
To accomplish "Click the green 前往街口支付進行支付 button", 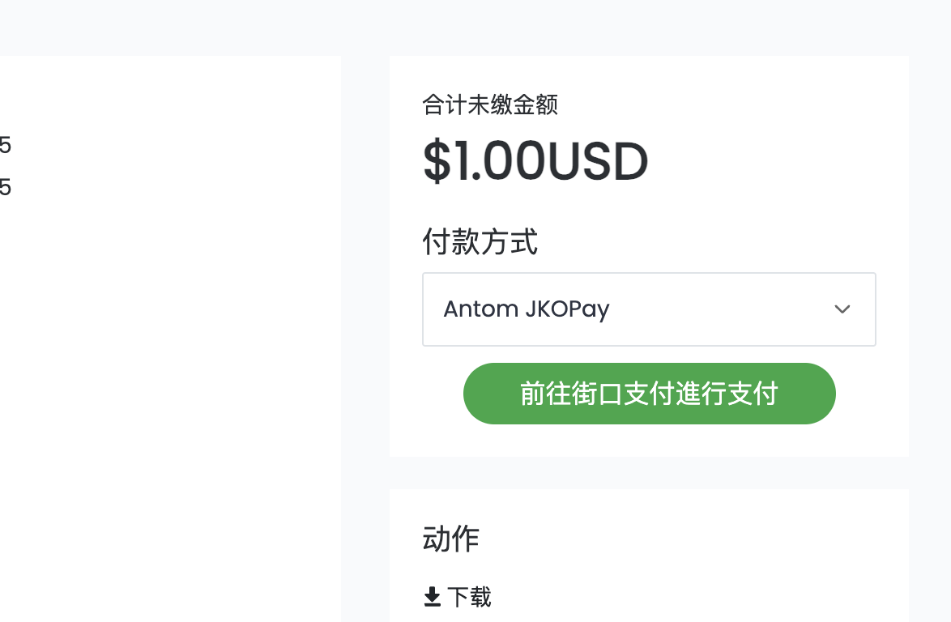I will point(649,394).
